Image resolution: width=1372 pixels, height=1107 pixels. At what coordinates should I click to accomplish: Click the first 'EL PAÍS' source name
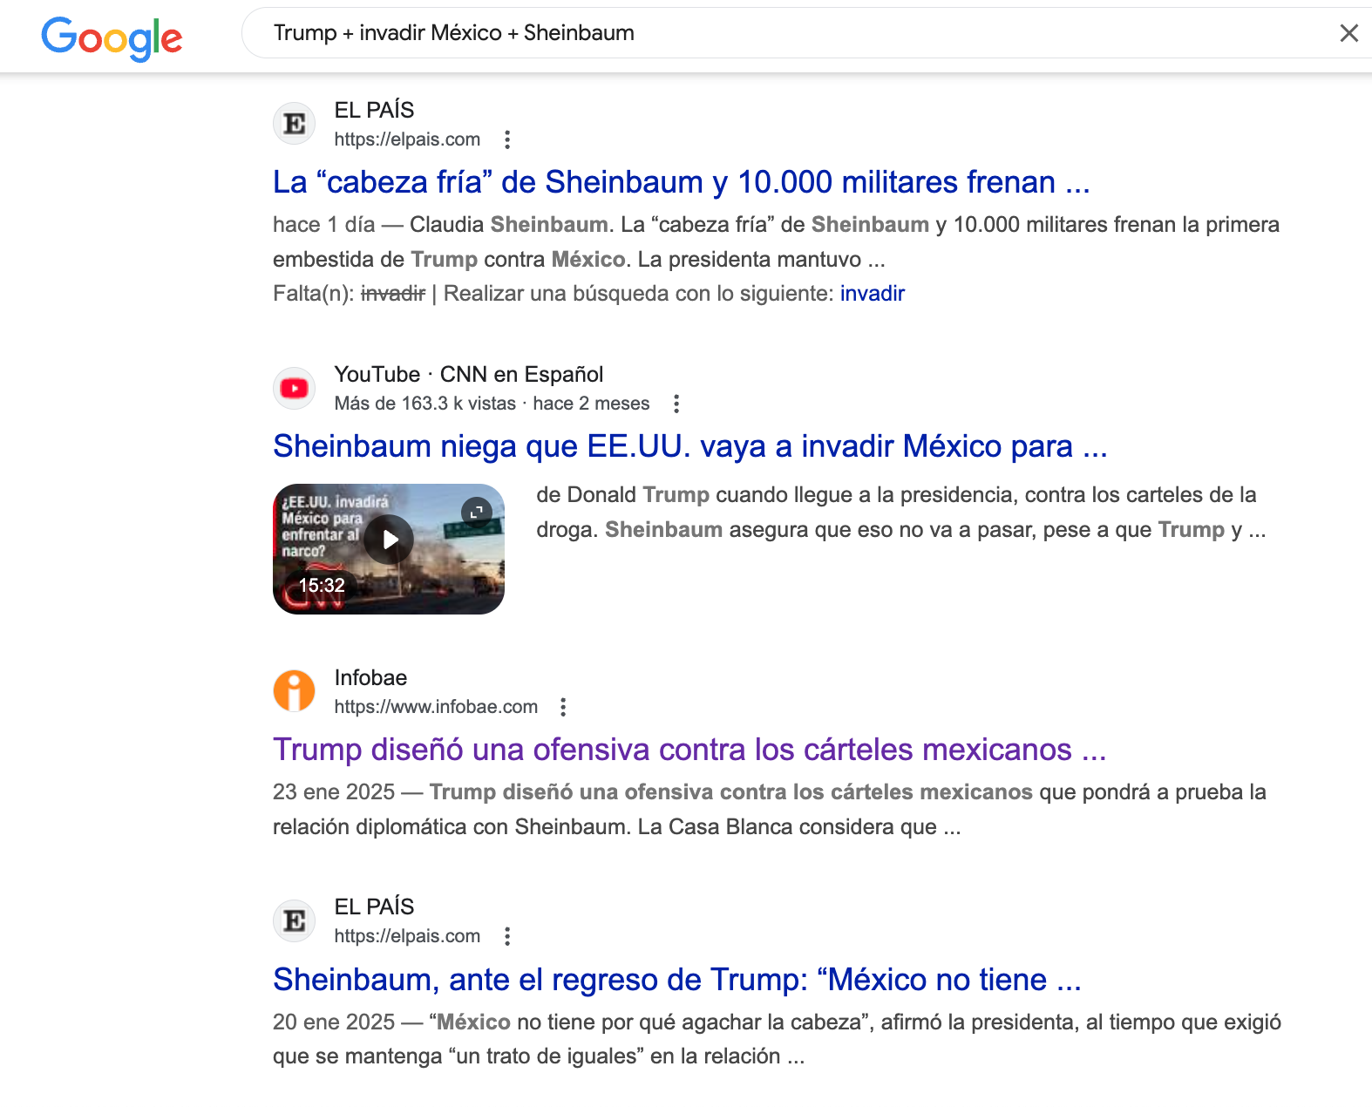coord(375,110)
